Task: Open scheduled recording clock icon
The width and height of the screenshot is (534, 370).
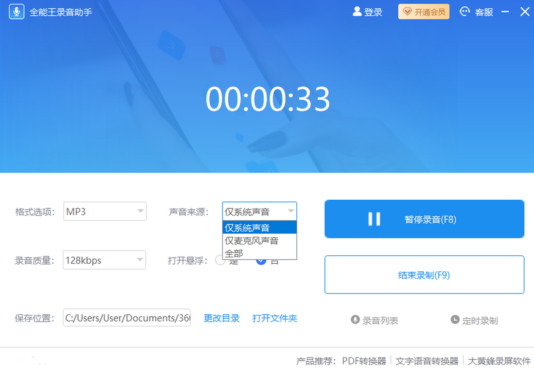Action: click(455, 319)
